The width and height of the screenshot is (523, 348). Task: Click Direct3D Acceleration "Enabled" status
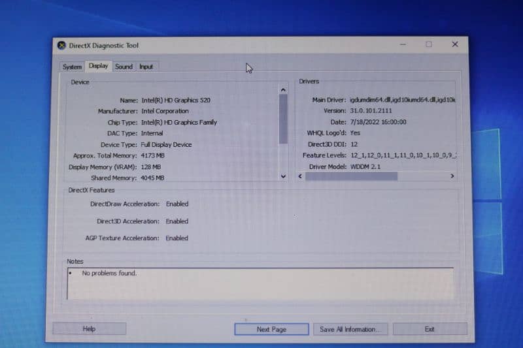click(x=177, y=221)
